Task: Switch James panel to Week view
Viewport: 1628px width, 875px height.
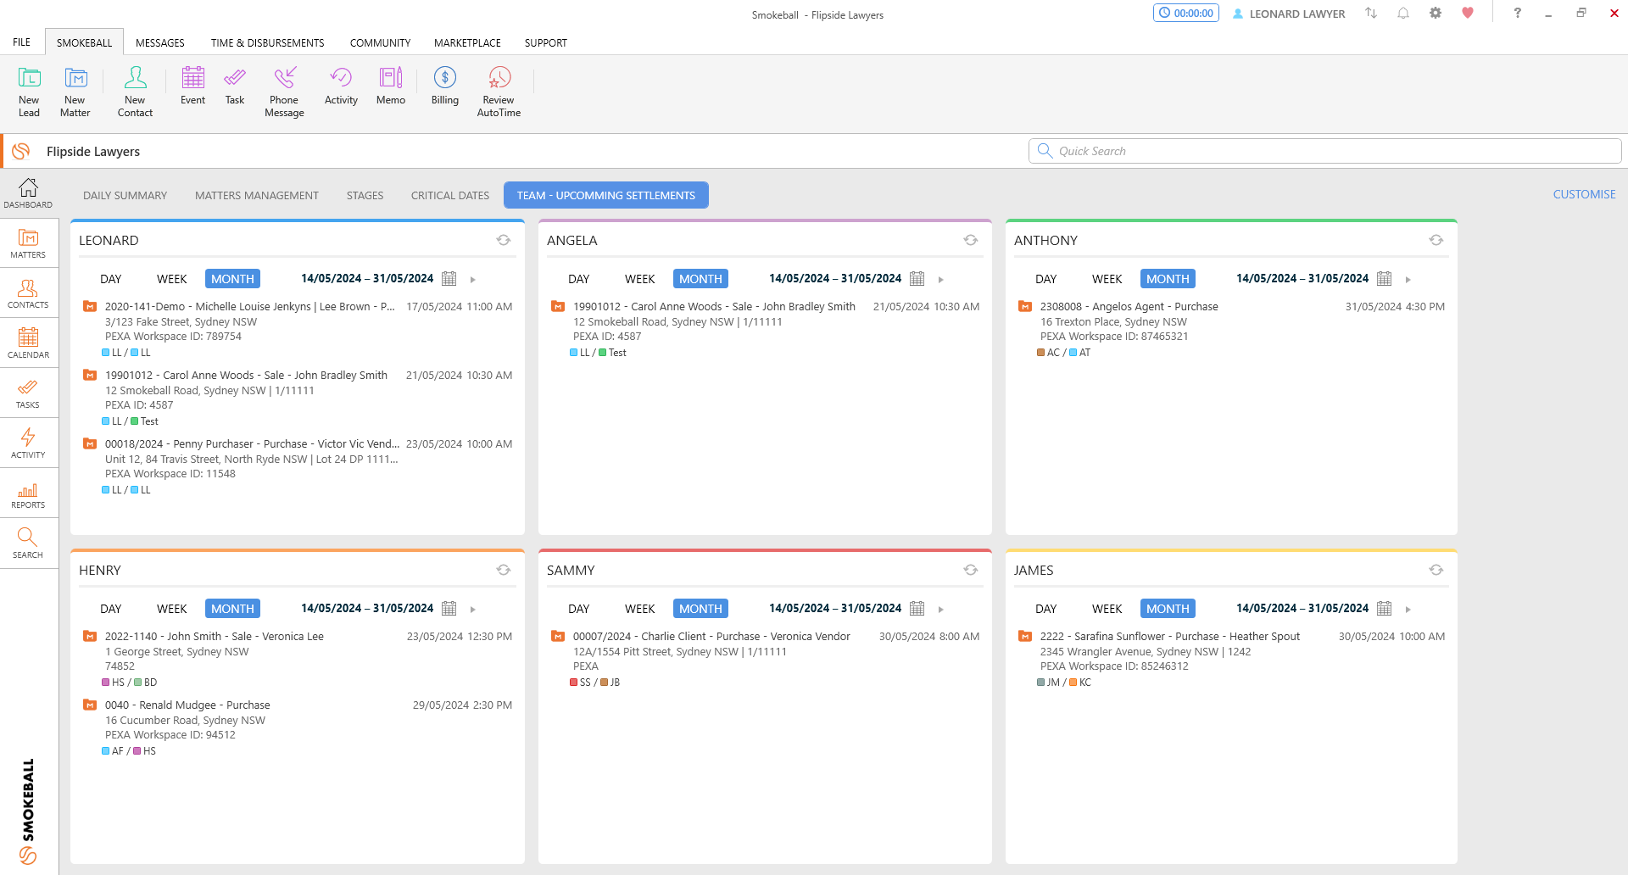Action: 1107,609
